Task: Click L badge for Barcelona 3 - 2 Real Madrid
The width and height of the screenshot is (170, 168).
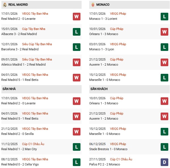Action: click(x=76, y=47)
